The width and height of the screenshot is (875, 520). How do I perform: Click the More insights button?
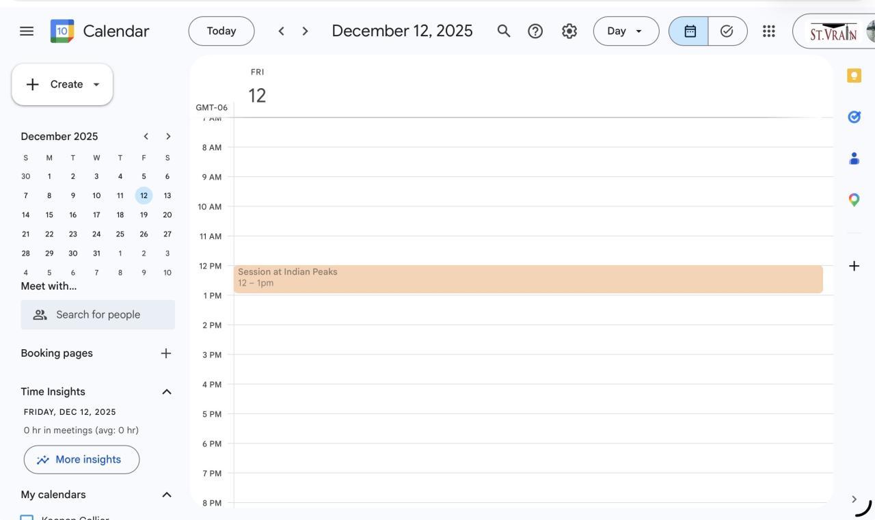click(81, 460)
